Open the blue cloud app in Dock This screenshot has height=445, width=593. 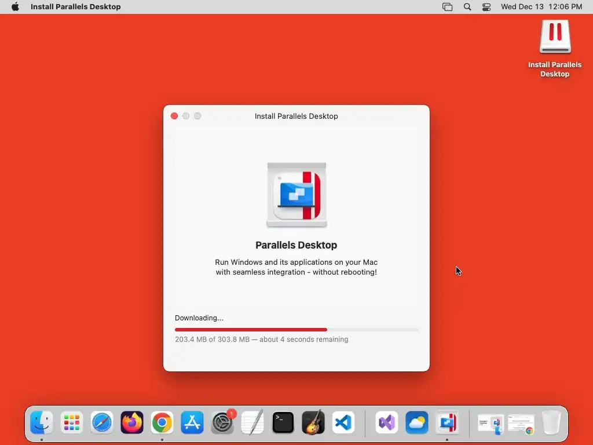[417, 422]
